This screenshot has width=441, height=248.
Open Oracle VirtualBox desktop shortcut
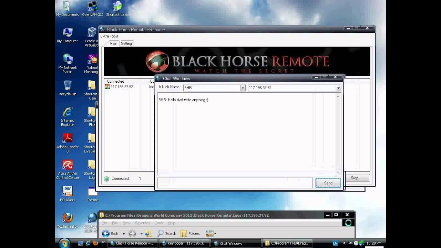(x=92, y=37)
